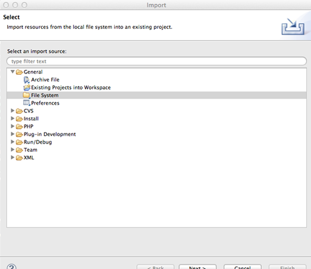Click the Next button
The height and width of the screenshot is (269, 311).
click(197, 267)
